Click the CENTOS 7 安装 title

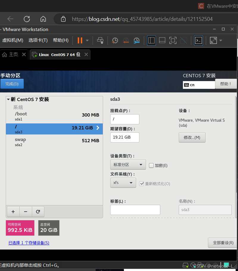[199, 75]
